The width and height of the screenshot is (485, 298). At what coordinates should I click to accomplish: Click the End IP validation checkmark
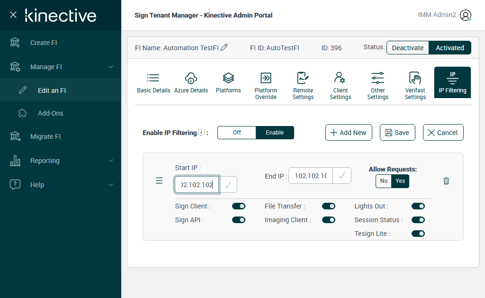[x=342, y=176]
